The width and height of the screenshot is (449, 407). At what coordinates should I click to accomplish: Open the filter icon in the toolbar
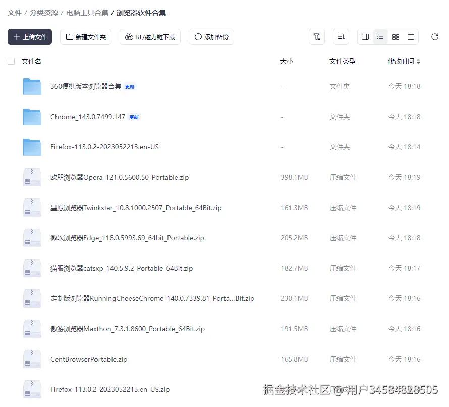click(317, 37)
